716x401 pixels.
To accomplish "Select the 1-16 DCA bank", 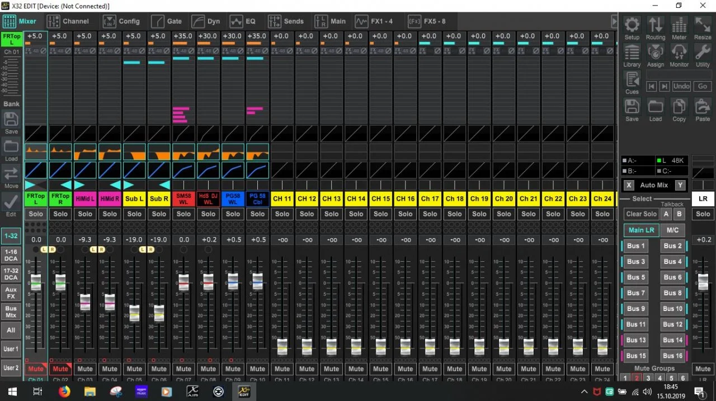I will 11,256.
